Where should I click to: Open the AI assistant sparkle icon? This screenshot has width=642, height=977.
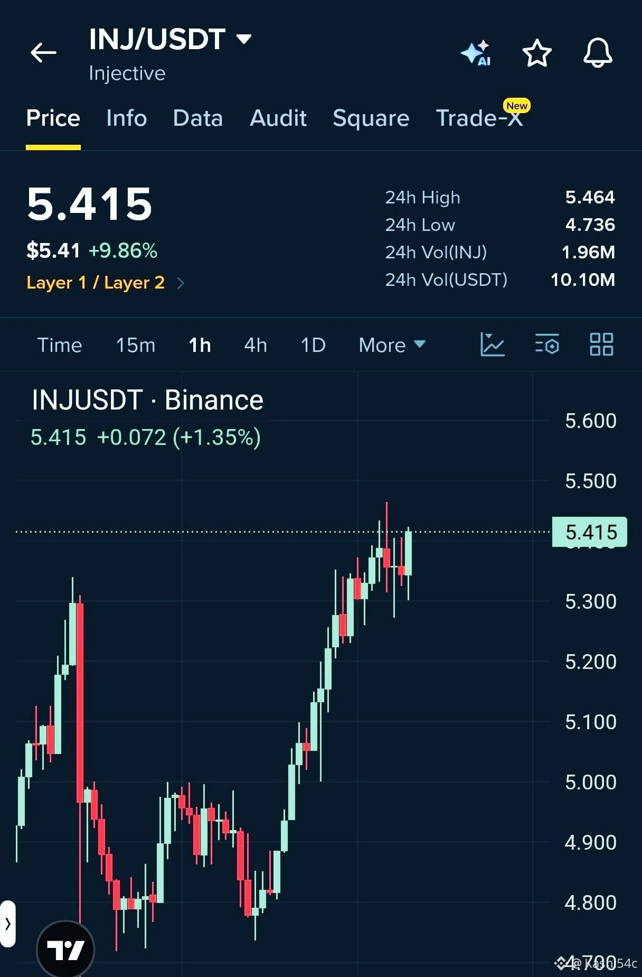[x=476, y=53]
